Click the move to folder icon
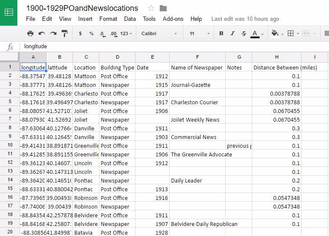 pyautogui.click(x=163, y=8)
